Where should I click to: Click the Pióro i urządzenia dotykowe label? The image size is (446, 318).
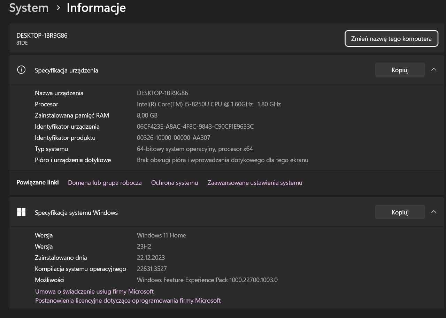tap(73, 160)
